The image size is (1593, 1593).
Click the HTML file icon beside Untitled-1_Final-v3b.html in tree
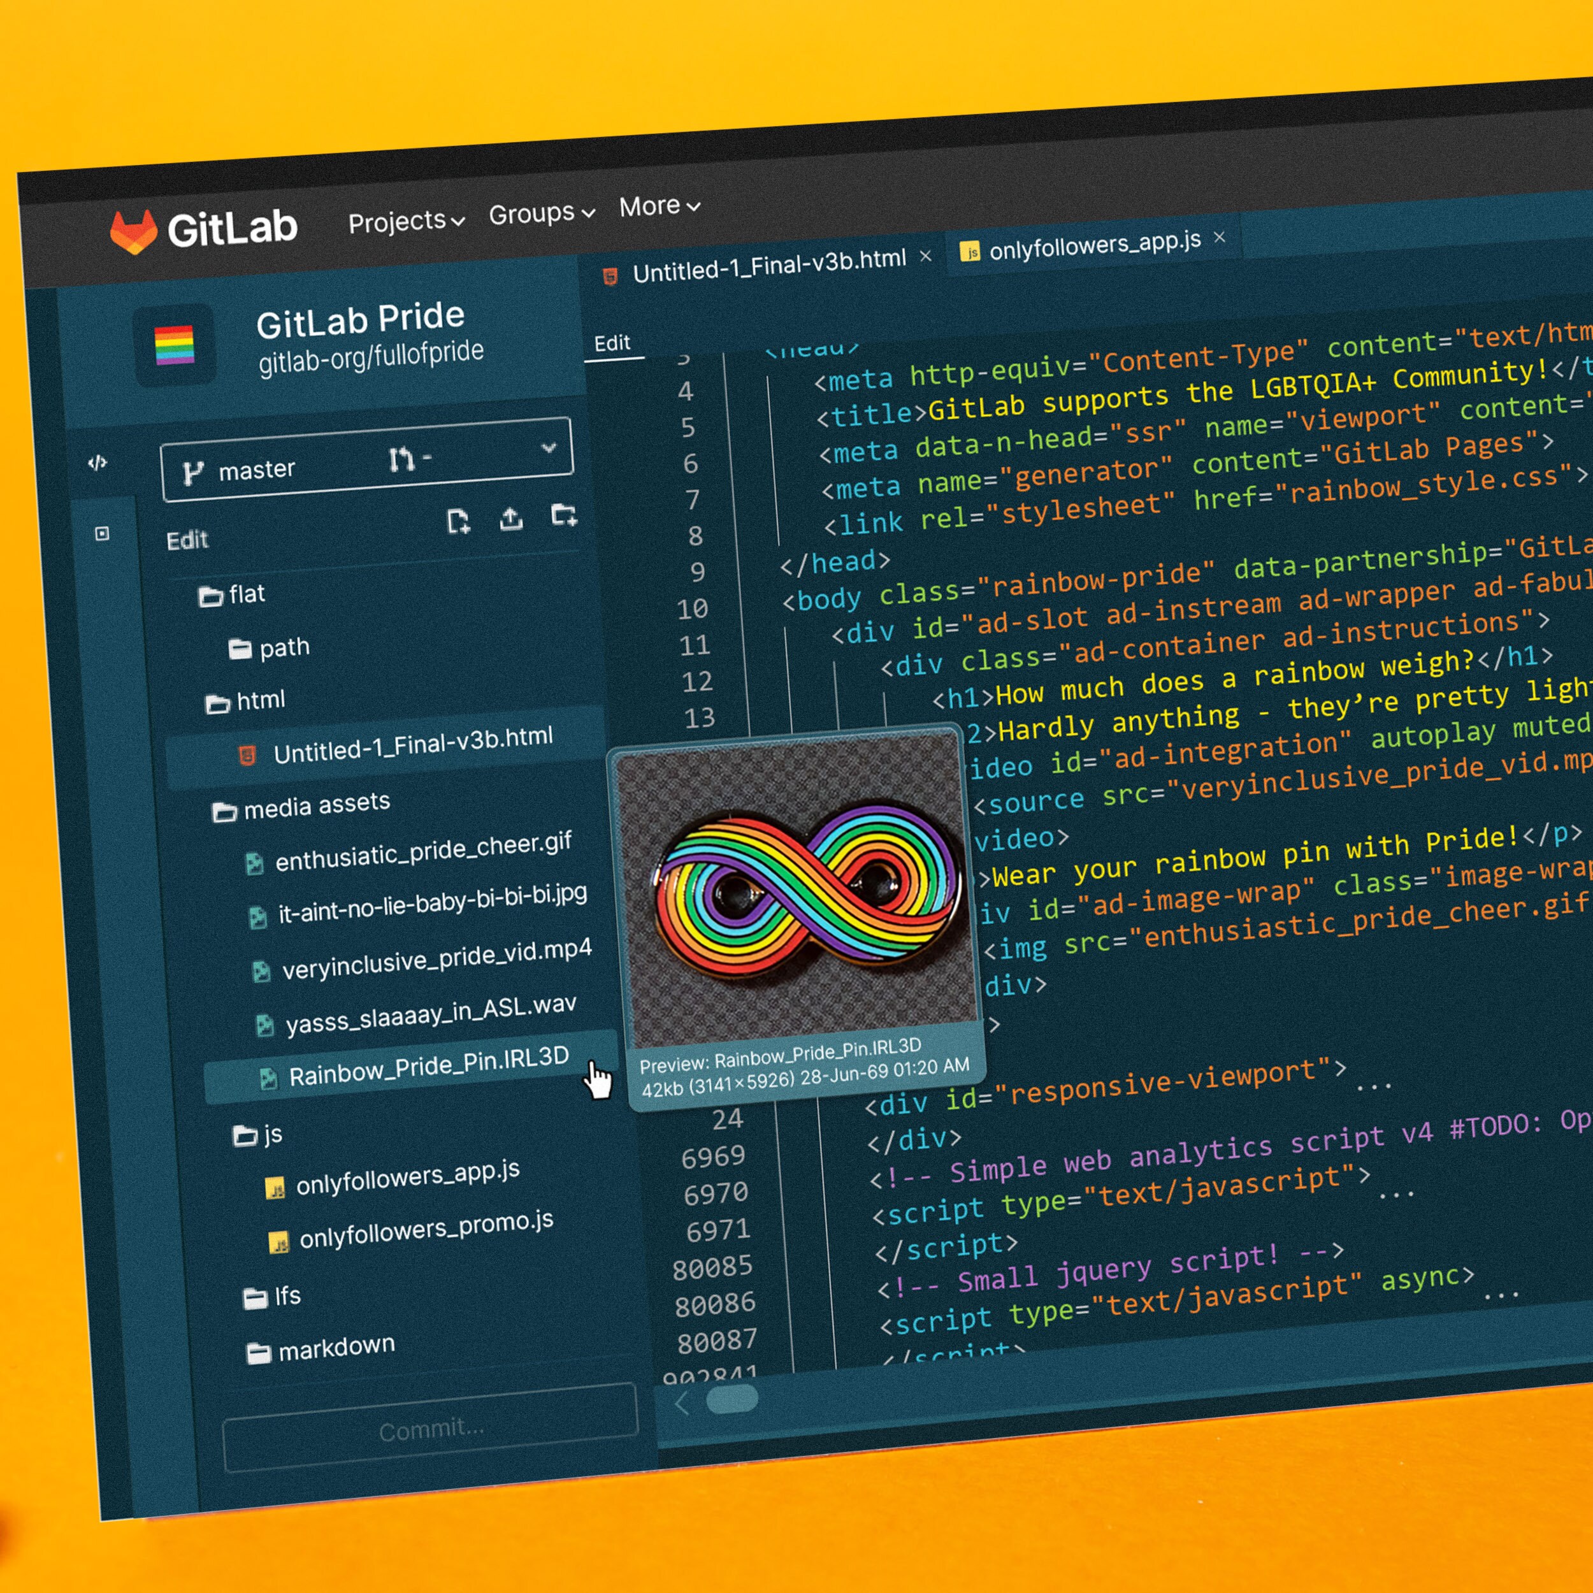246,755
